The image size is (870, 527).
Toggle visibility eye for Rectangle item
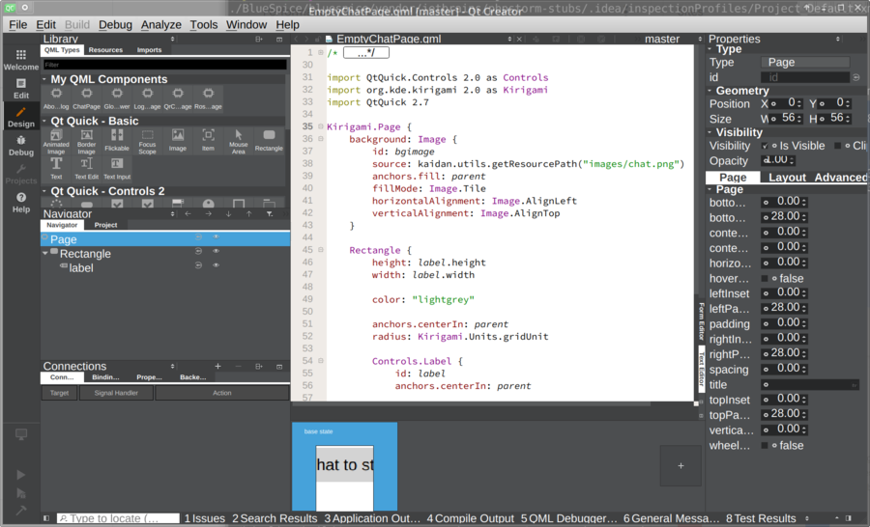pyautogui.click(x=217, y=251)
